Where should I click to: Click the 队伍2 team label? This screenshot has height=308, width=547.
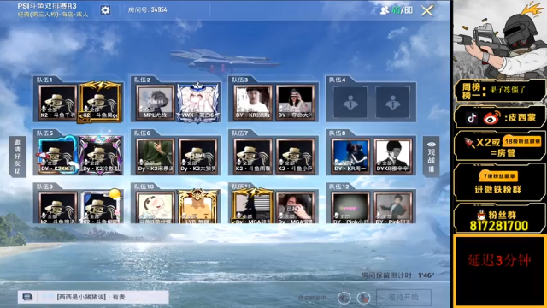[143, 80]
